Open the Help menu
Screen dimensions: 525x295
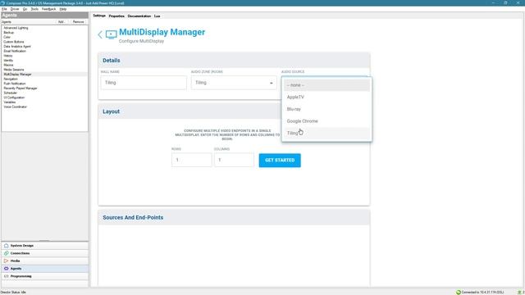click(x=63, y=9)
